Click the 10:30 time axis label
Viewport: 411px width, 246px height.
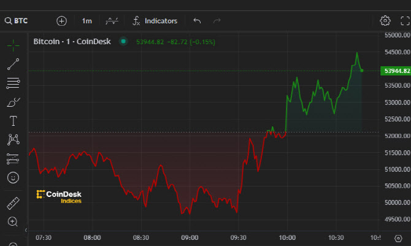coord(336,237)
